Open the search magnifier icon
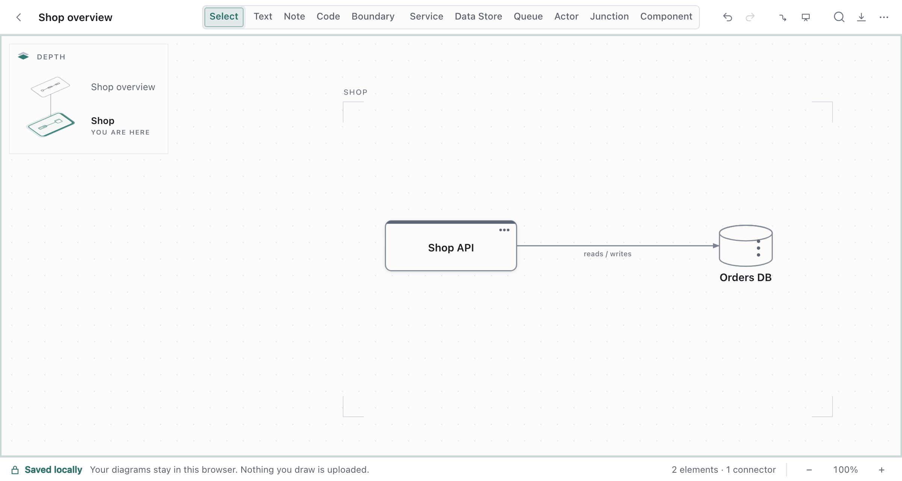 click(x=839, y=17)
